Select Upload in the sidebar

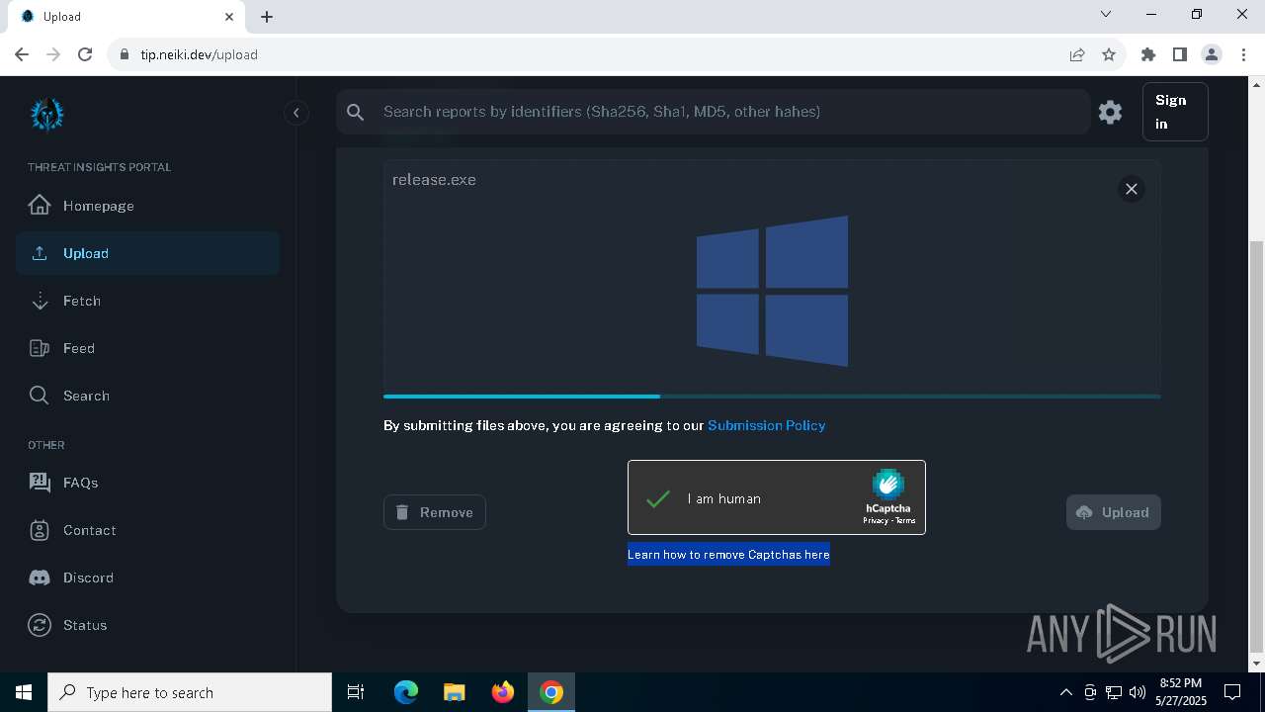148,253
